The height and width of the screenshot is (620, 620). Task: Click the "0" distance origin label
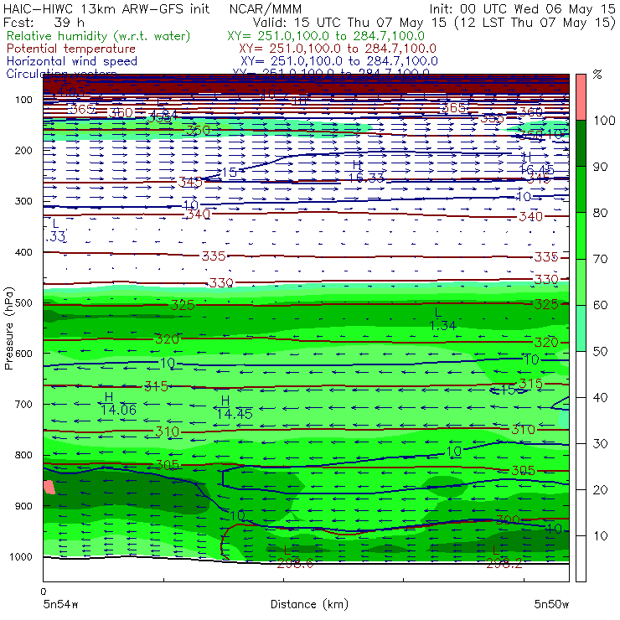pos(43,592)
